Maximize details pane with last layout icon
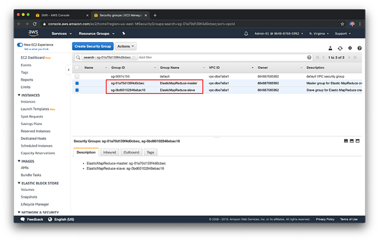The image size is (379, 241). click(x=358, y=141)
